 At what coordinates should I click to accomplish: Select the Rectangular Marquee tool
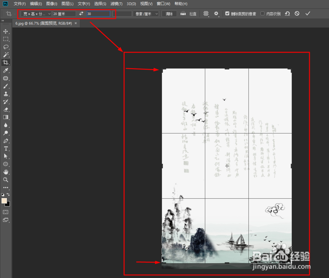click(x=6, y=39)
